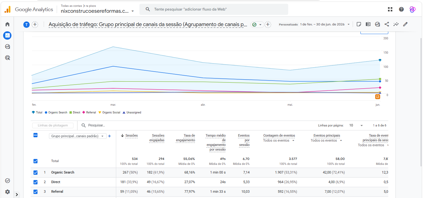Uncheck the Referral row checkbox
This screenshot has height=198, width=423.
35,191
